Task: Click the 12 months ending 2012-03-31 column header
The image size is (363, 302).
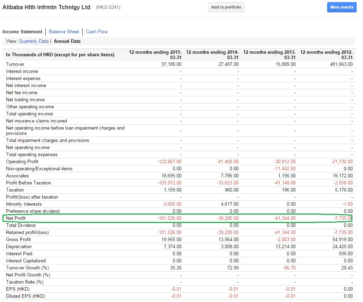Action: (x=326, y=55)
